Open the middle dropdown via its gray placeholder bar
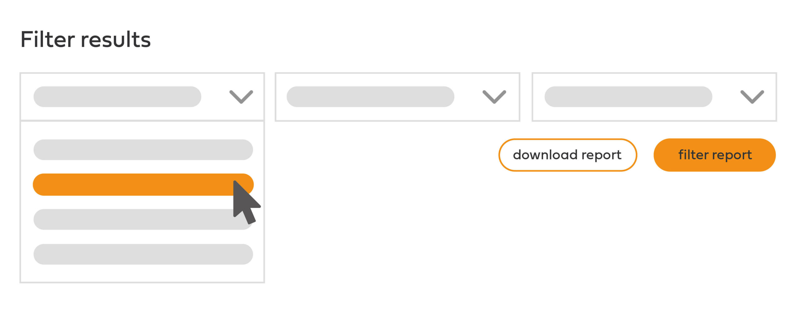The height and width of the screenshot is (317, 792). pos(370,97)
